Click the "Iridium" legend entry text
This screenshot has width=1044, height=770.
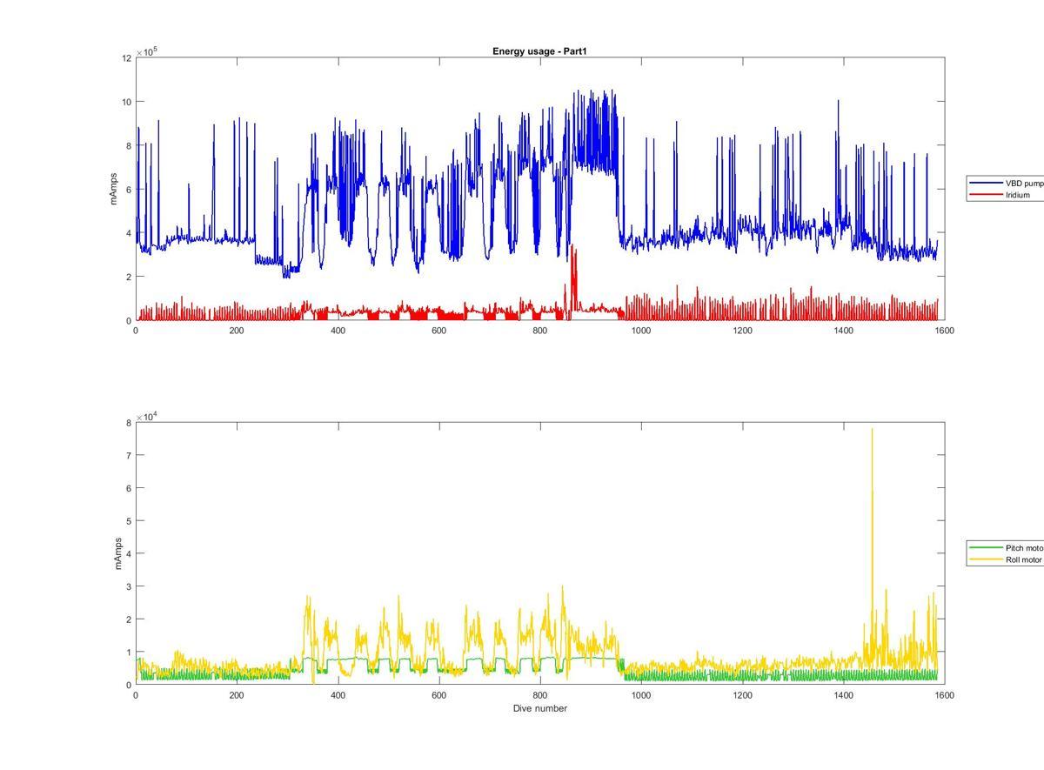[x=1018, y=195]
